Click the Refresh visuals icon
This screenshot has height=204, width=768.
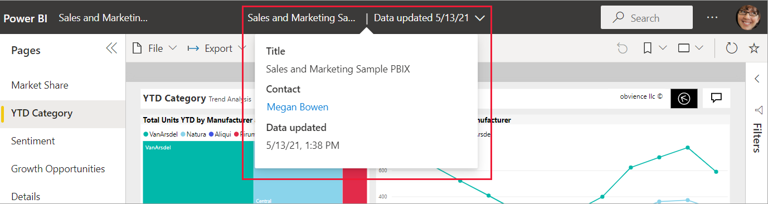click(732, 48)
